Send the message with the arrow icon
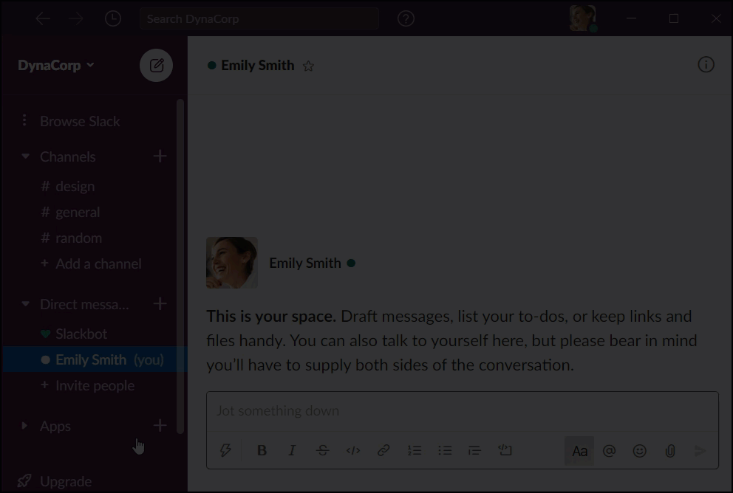Viewport: 733px width, 493px height. (x=700, y=451)
